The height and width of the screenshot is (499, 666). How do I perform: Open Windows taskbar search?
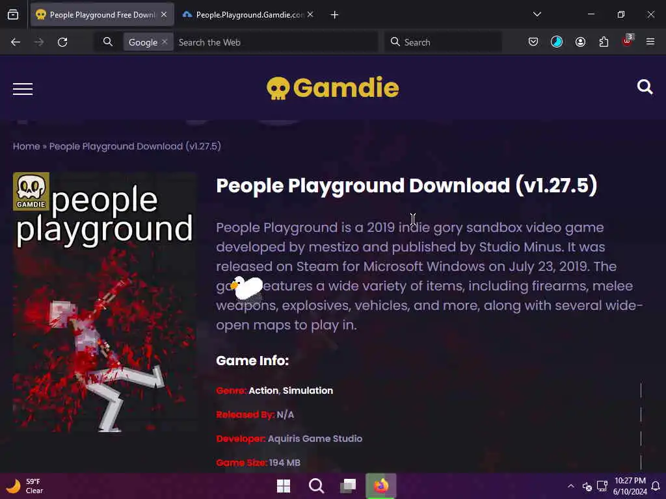[x=316, y=486]
